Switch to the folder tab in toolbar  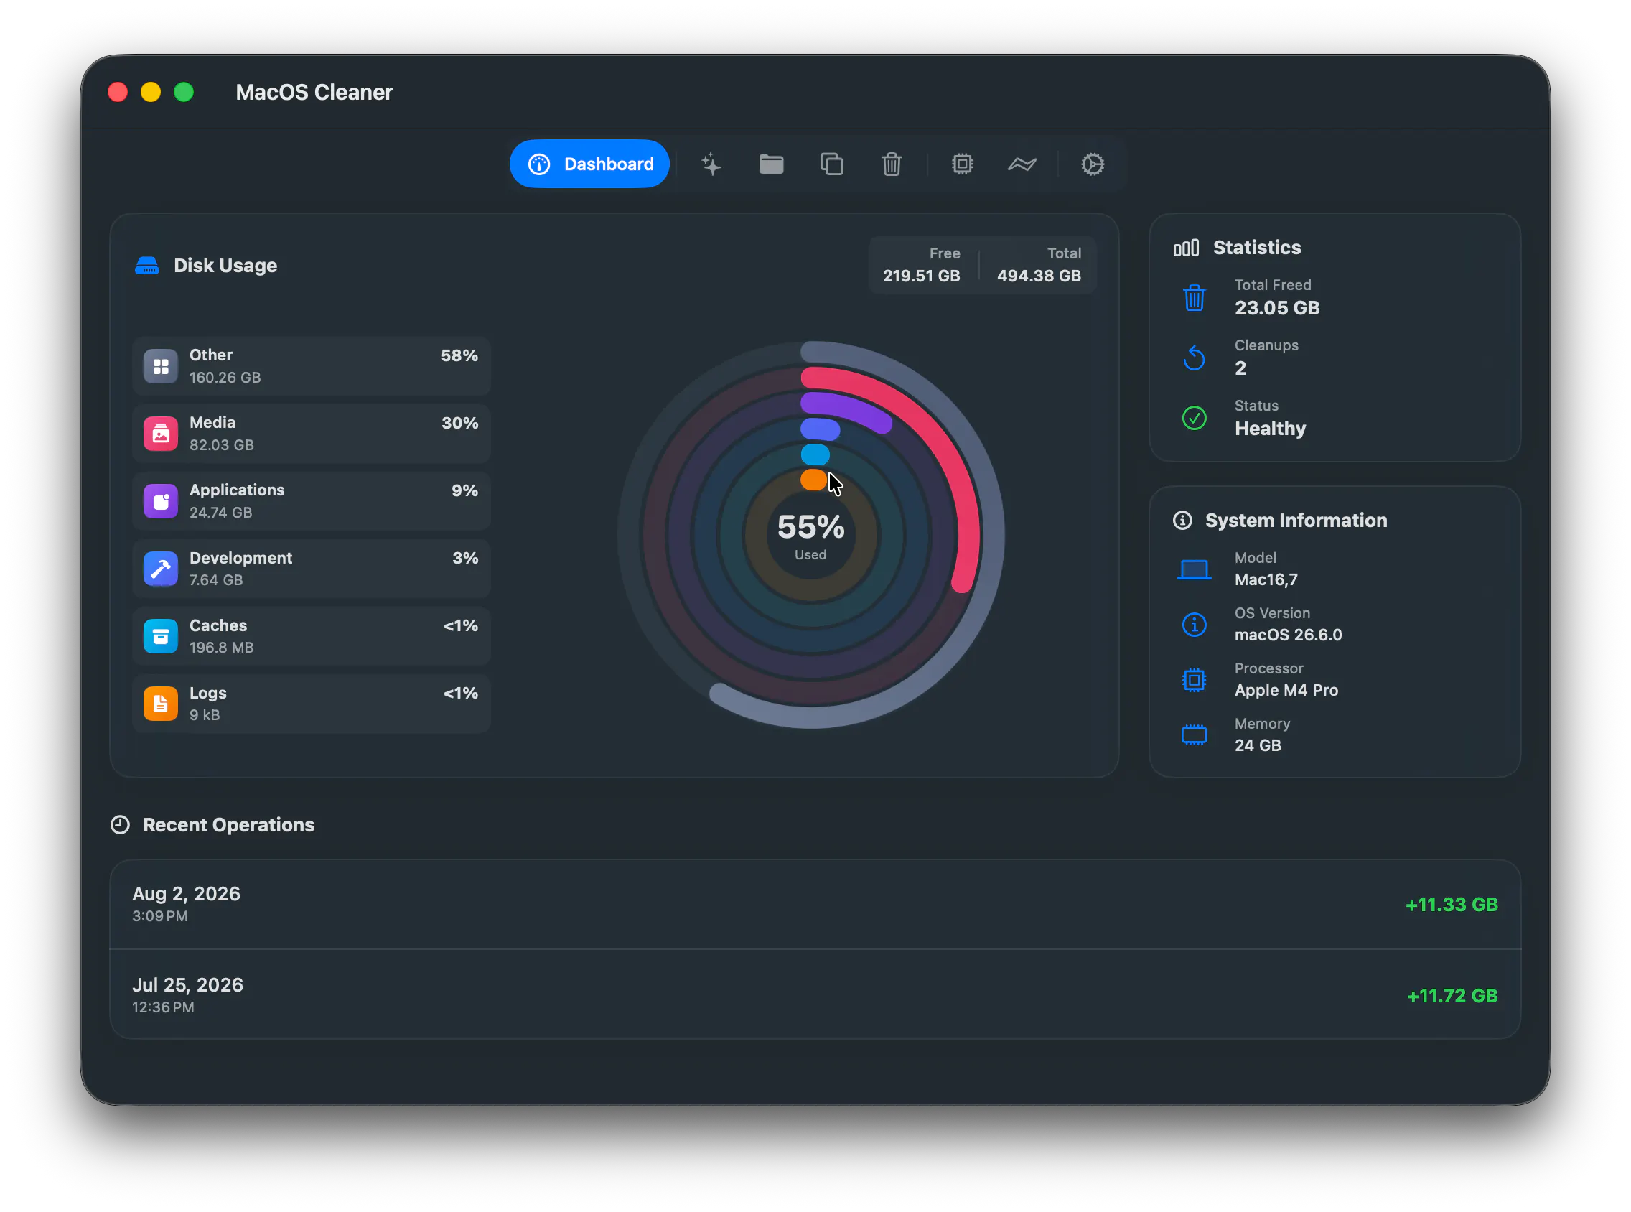click(771, 164)
